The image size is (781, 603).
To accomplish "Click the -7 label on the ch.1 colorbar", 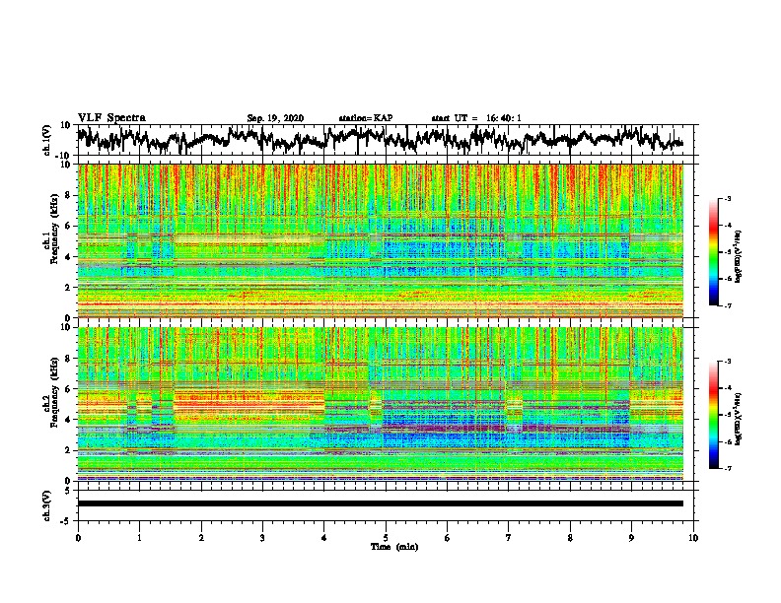I will click(727, 305).
